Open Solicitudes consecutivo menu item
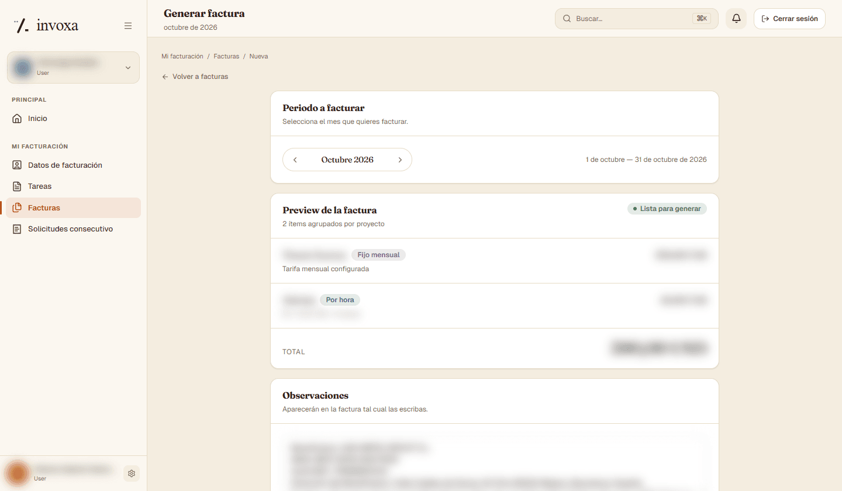842x491 pixels. click(x=74, y=229)
